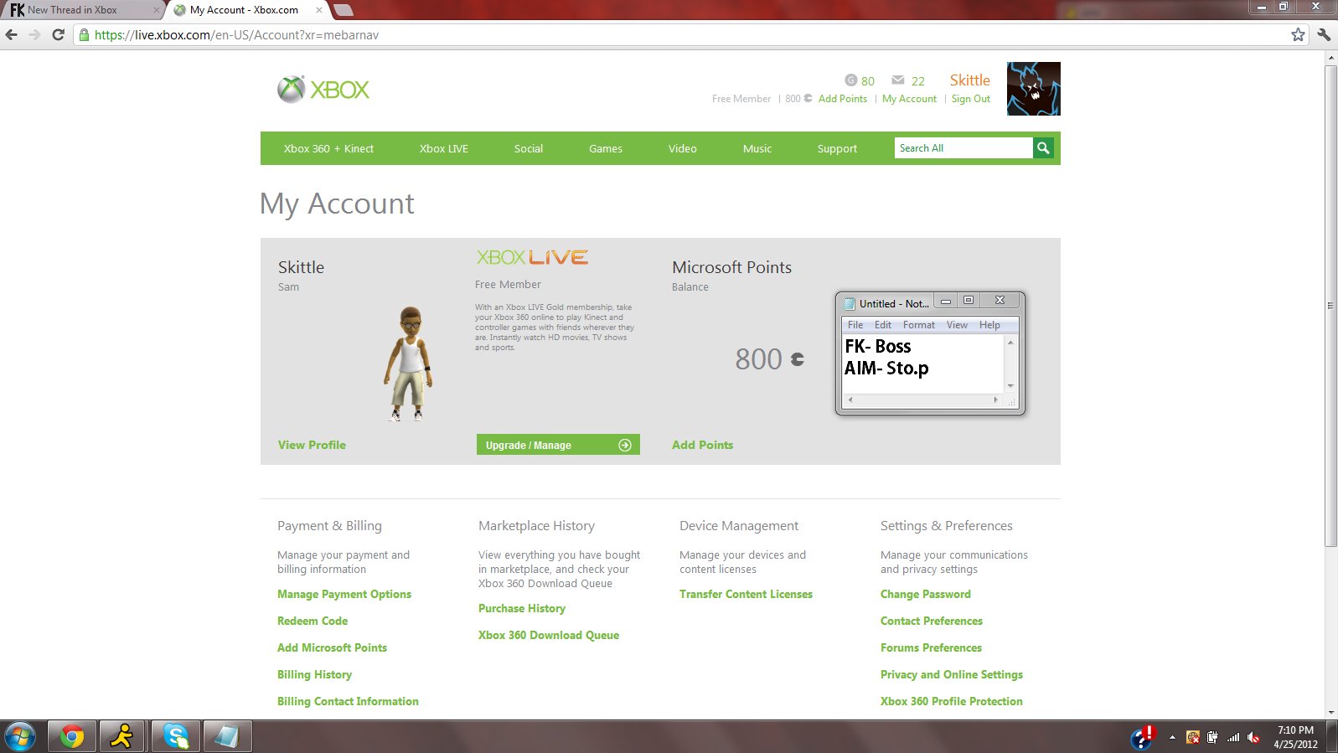Click the green padlock in the address bar

coord(84,35)
